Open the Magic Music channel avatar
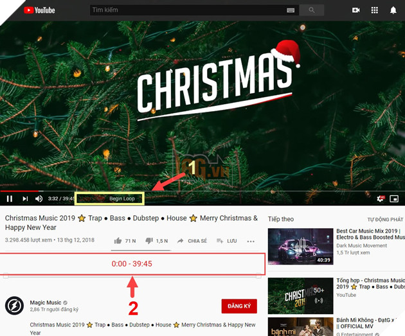The image size is (405, 336). click(14, 306)
